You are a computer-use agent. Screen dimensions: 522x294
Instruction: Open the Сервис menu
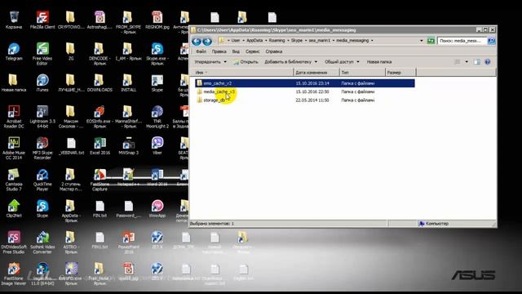pyautogui.click(x=252, y=51)
